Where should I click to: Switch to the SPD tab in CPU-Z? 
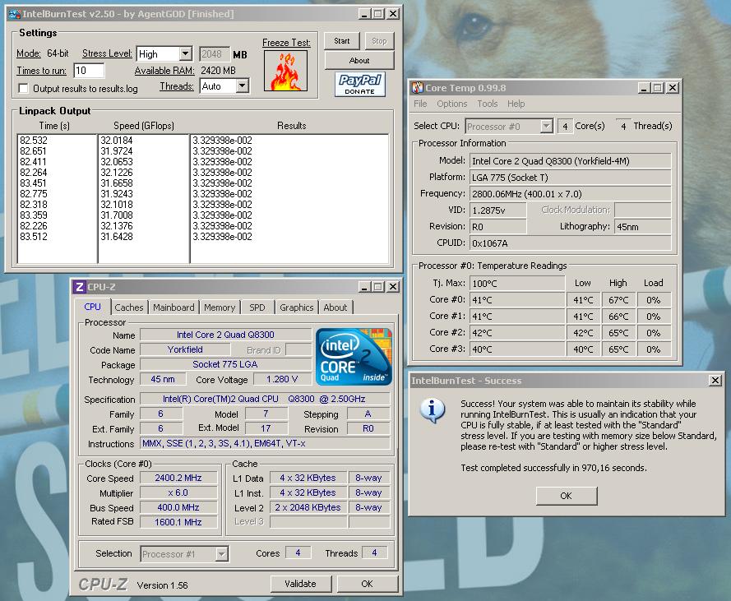point(257,307)
